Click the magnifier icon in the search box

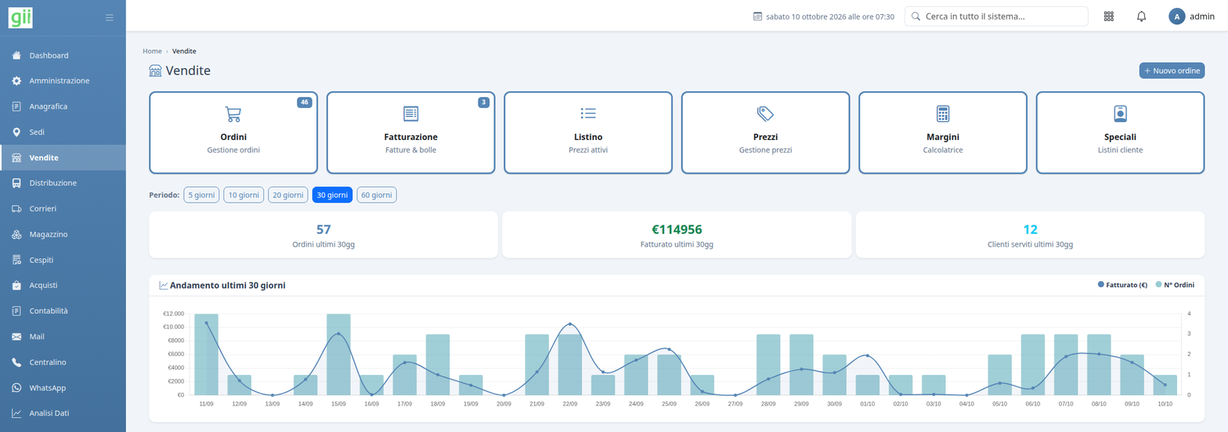click(916, 16)
